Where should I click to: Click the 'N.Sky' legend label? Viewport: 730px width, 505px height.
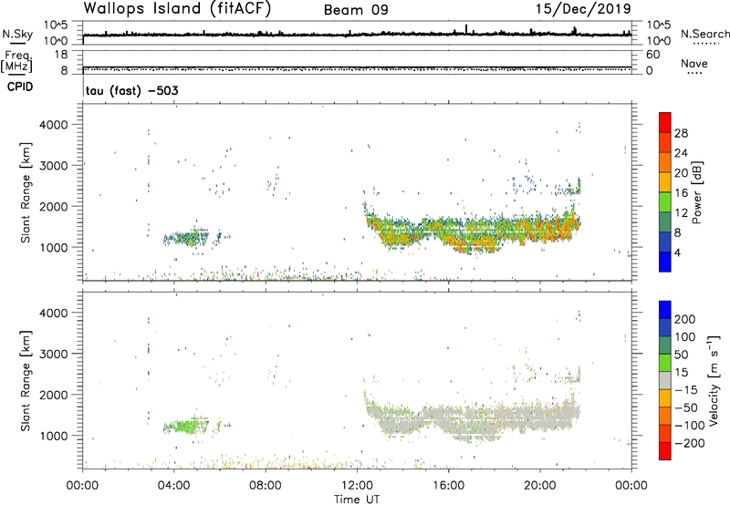tap(17, 34)
